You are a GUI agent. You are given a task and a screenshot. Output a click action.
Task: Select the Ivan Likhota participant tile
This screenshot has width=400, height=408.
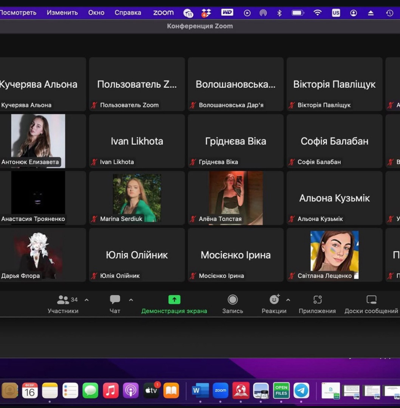(137, 141)
